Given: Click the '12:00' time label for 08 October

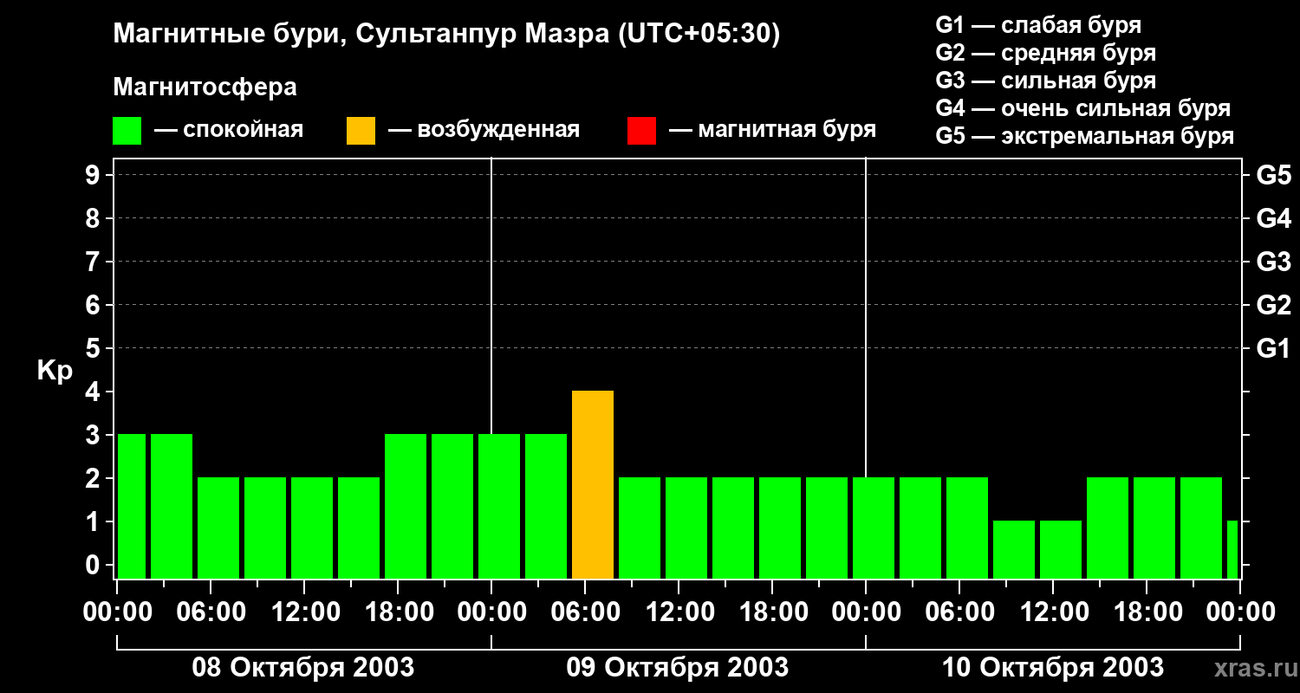Looking at the screenshot, I should [304, 612].
